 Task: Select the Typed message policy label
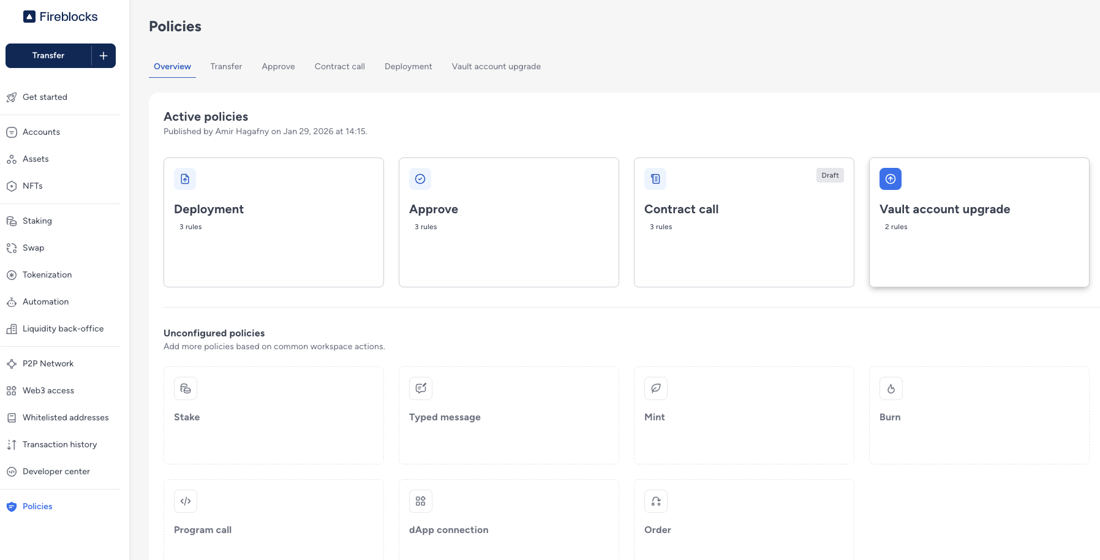coord(445,417)
